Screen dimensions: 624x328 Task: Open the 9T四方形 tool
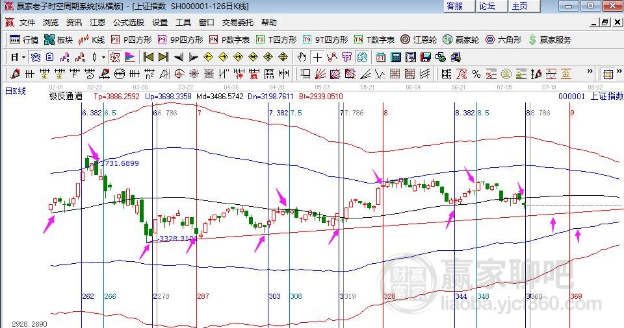[x=325, y=40]
